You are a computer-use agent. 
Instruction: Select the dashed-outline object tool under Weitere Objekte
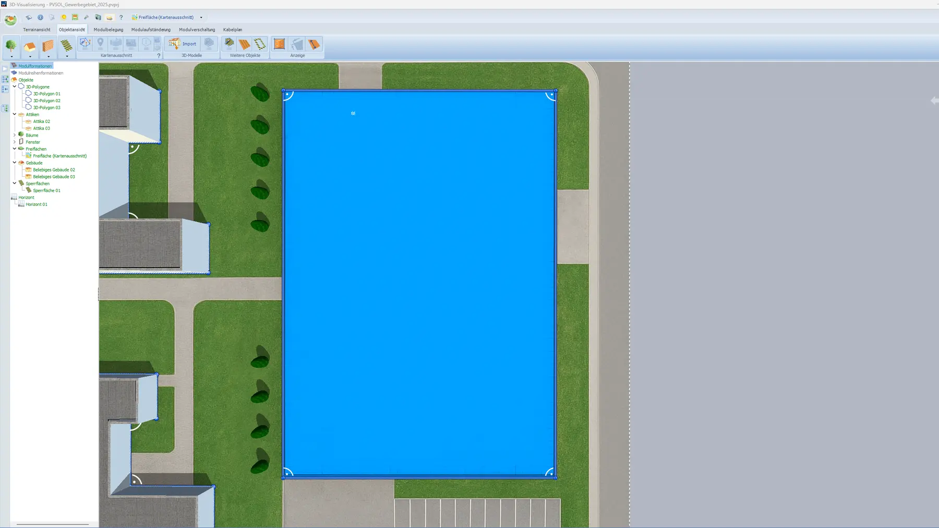pos(259,44)
